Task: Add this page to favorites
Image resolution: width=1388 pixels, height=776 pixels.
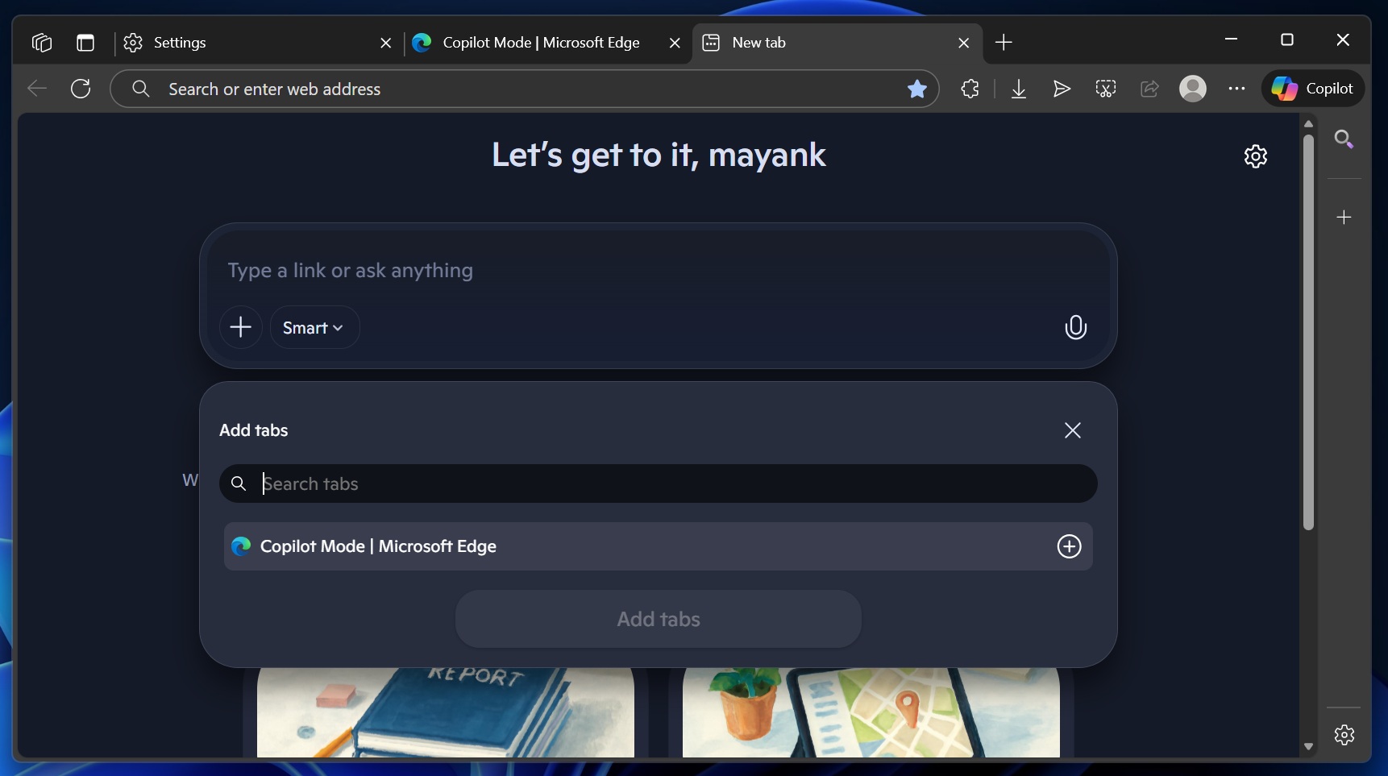Action: (918, 89)
